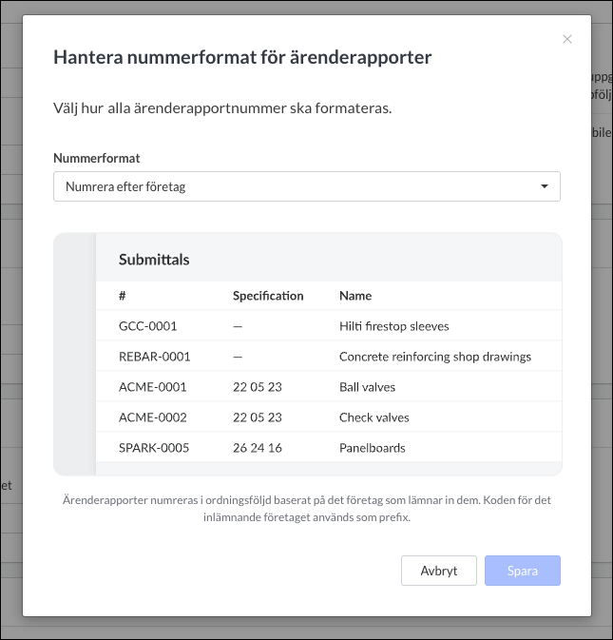
Task: Click Hilti firestop sleeves name
Action: coord(394,326)
